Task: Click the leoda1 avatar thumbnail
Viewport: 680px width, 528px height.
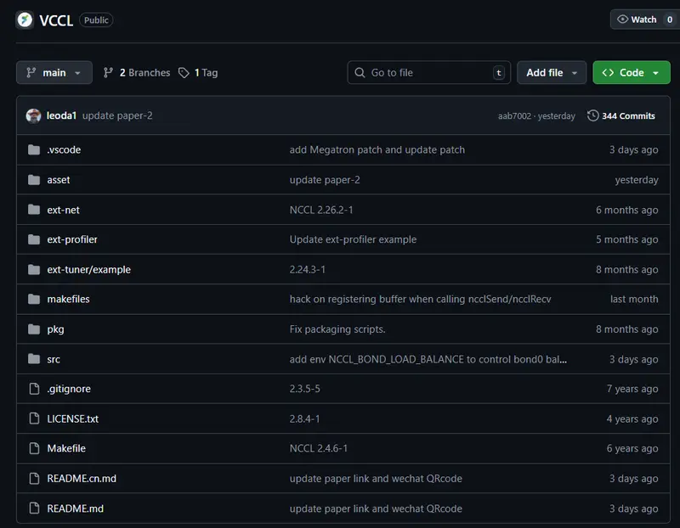Action: [34, 115]
